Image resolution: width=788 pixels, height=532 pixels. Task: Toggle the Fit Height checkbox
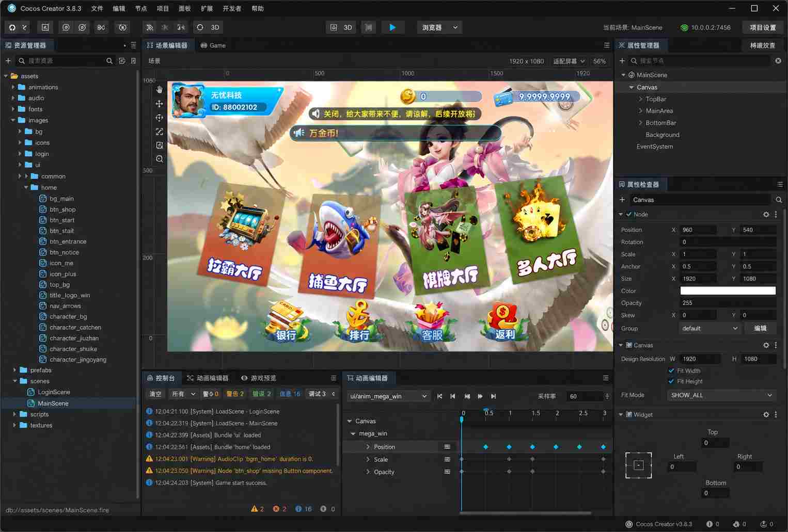(x=671, y=381)
